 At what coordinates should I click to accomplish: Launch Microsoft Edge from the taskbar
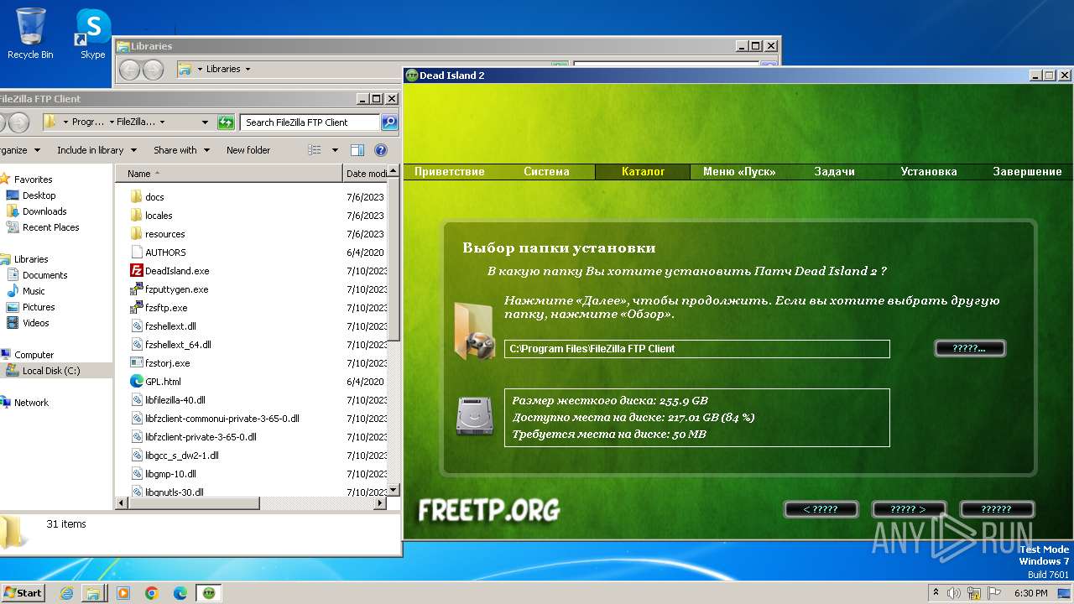coord(180,593)
